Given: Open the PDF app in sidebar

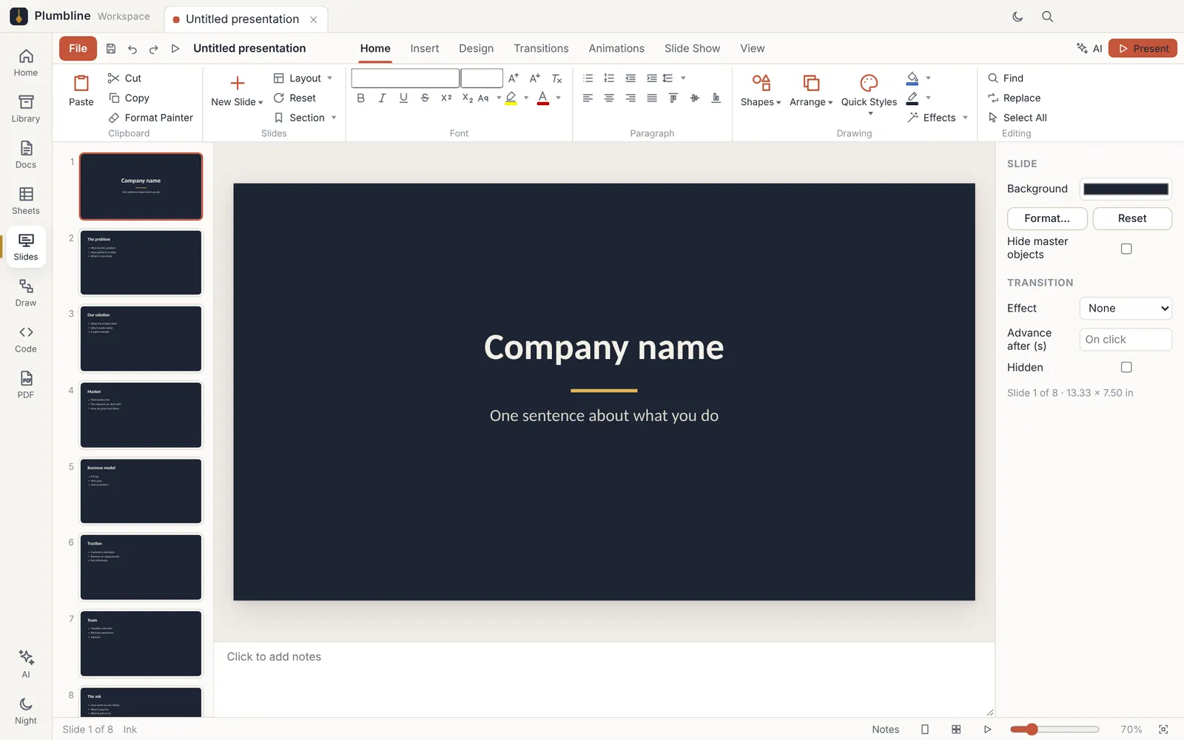Looking at the screenshot, I should click(x=26, y=385).
